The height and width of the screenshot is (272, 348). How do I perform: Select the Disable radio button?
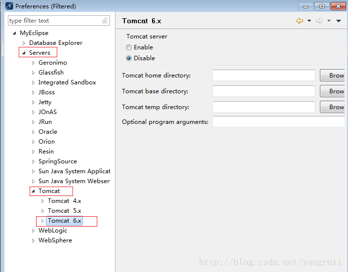(x=129, y=58)
